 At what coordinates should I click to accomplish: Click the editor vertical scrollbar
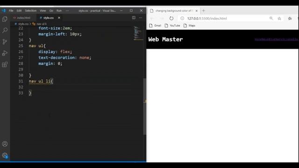pos(145,106)
